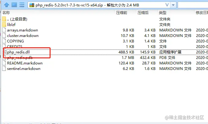Select README.markdown file
The image size is (208, 124).
tap(25, 63)
